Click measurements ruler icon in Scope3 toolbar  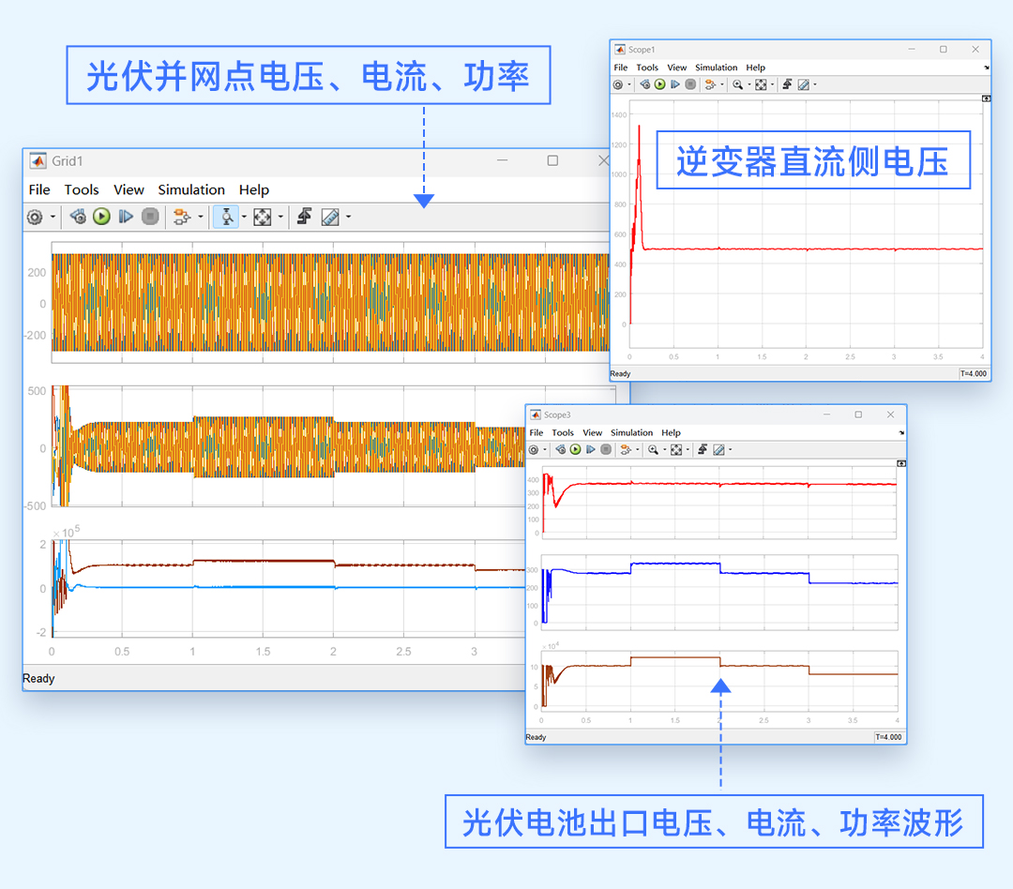coord(719,450)
